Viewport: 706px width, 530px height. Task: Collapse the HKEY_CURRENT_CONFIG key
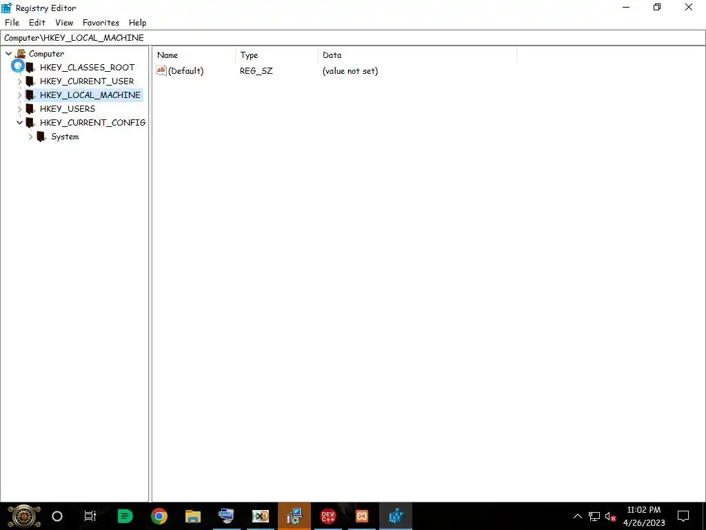(20, 123)
